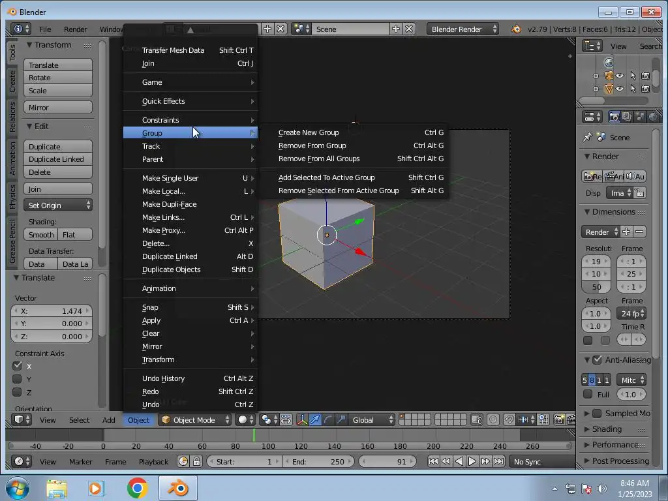Toggle the Sampled Motion Blur checkbox
The image size is (668, 501).
(x=598, y=413)
